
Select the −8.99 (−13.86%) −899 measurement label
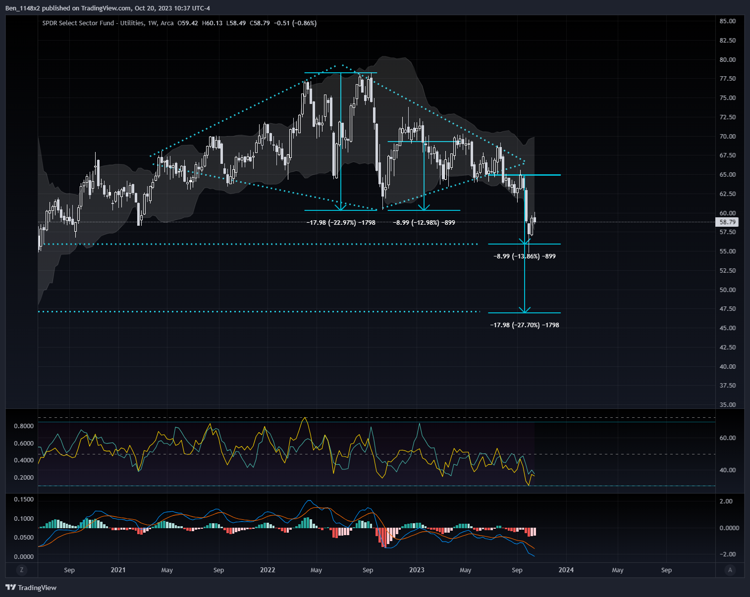point(525,256)
